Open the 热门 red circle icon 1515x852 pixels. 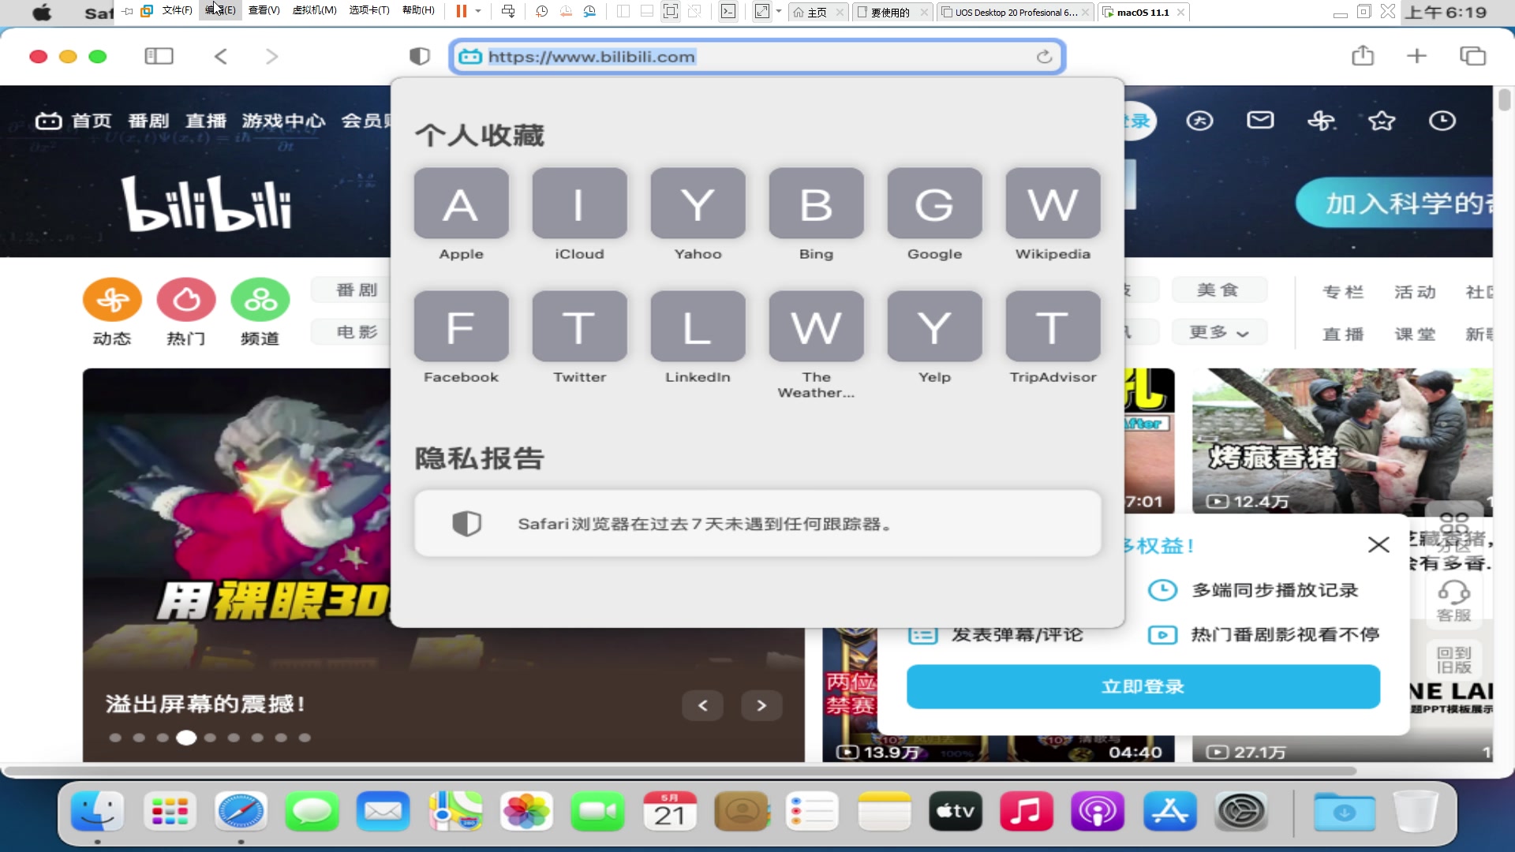(x=186, y=300)
